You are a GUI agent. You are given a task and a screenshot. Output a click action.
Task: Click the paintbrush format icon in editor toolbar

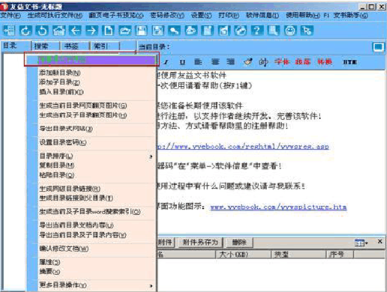248,61
